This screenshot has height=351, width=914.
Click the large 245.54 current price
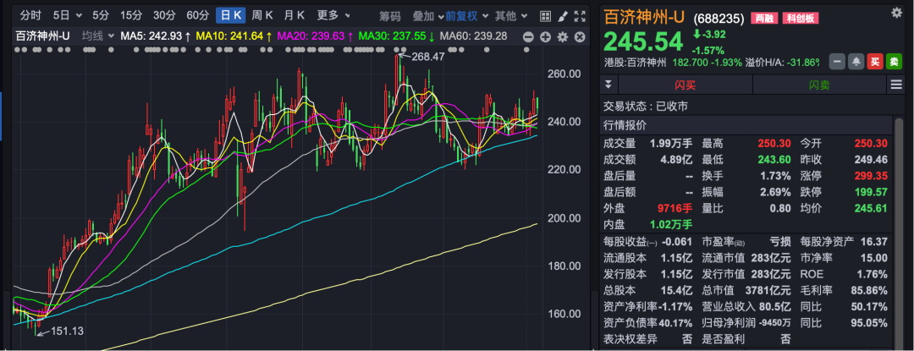click(642, 42)
